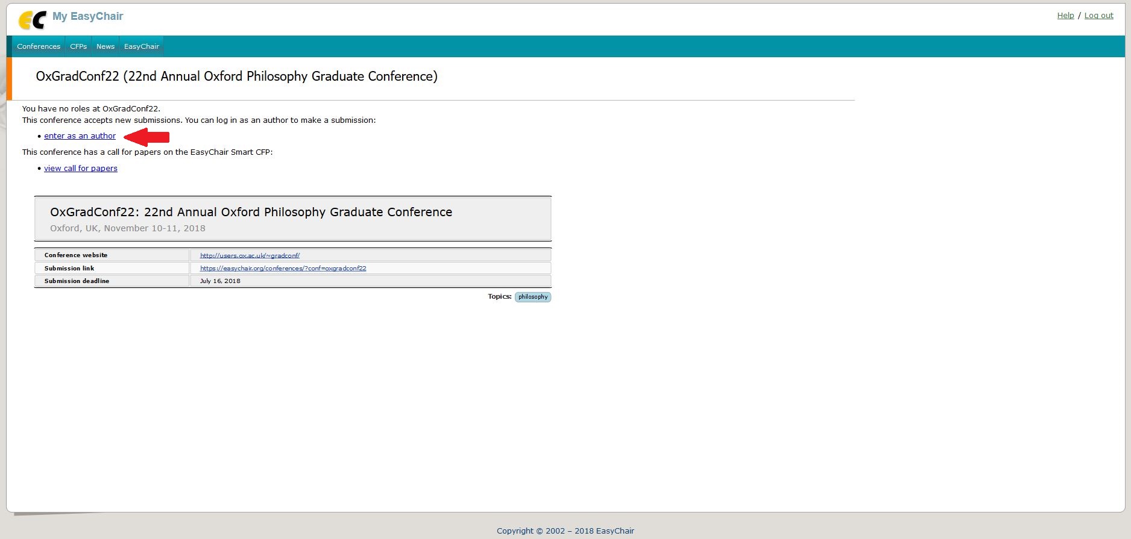Screen dimensions: 1131x539
Task: Click the Help link
Action: tap(1065, 16)
